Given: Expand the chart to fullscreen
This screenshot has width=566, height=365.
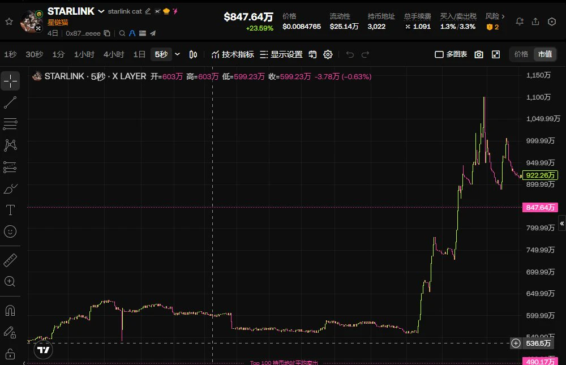Looking at the screenshot, I should point(496,54).
